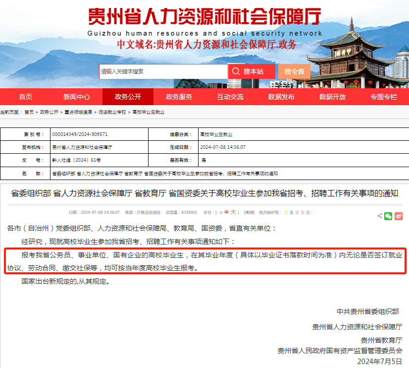This screenshot has height=368, width=409.
Task: Open the 数据发布 navigation tab
Action: (x=281, y=97)
